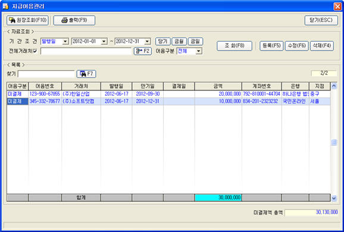Open the end date 2012-12-31 dropdown

[147, 42]
